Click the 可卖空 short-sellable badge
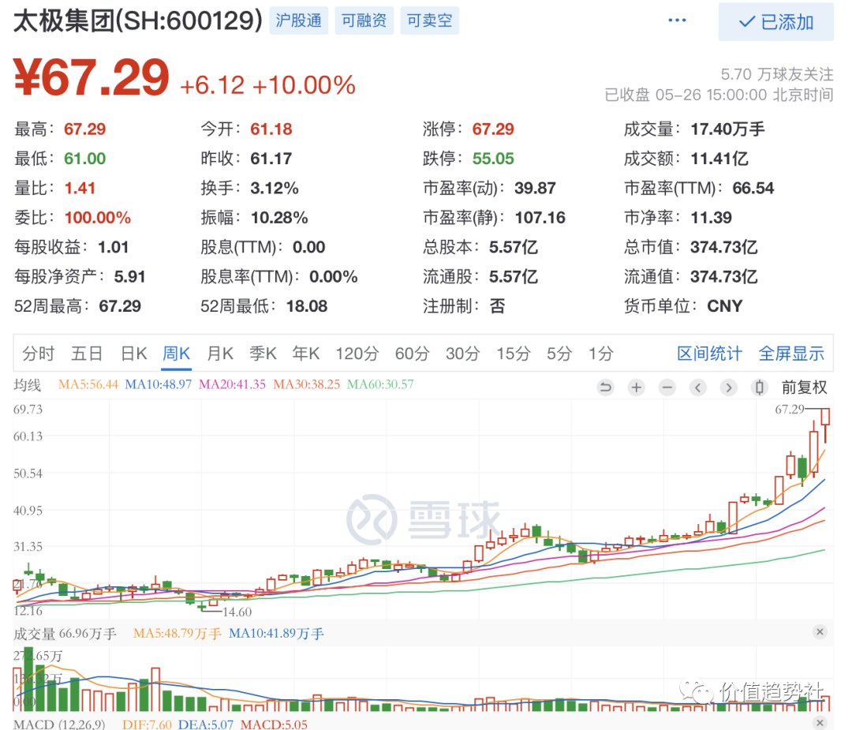 (x=429, y=21)
